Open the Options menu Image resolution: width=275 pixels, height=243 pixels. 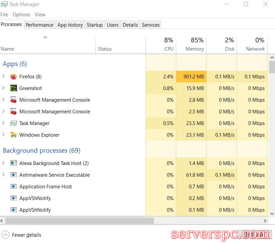(x=21, y=15)
